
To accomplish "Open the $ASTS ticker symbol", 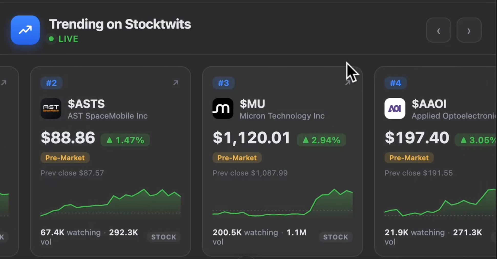I will coord(86,104).
